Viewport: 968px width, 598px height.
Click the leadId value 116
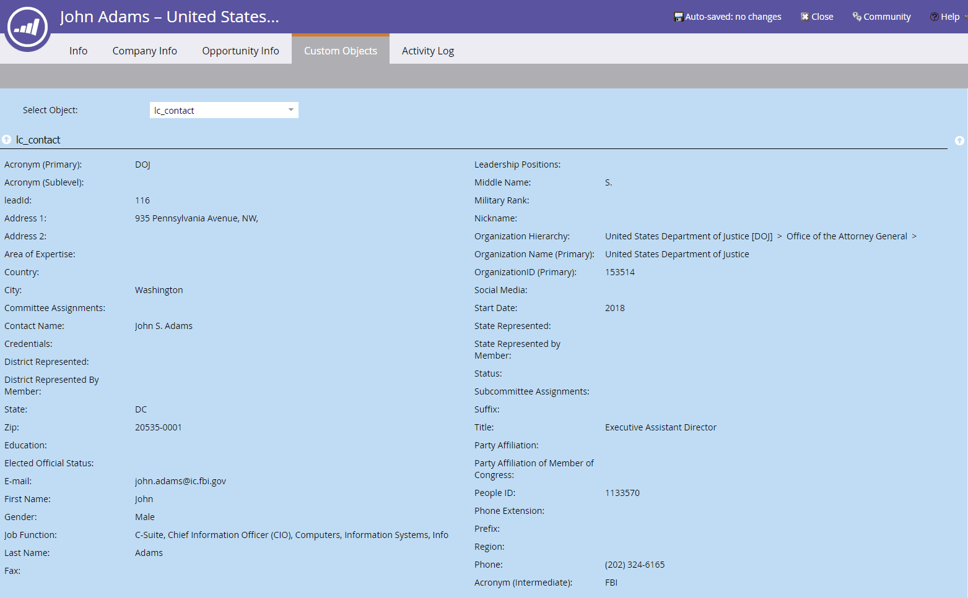coord(142,200)
